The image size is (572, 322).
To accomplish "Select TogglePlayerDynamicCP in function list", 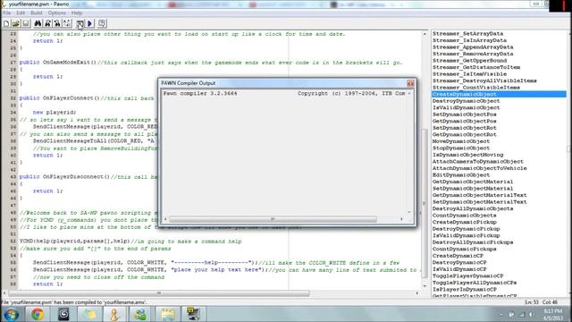I will click(x=467, y=276).
